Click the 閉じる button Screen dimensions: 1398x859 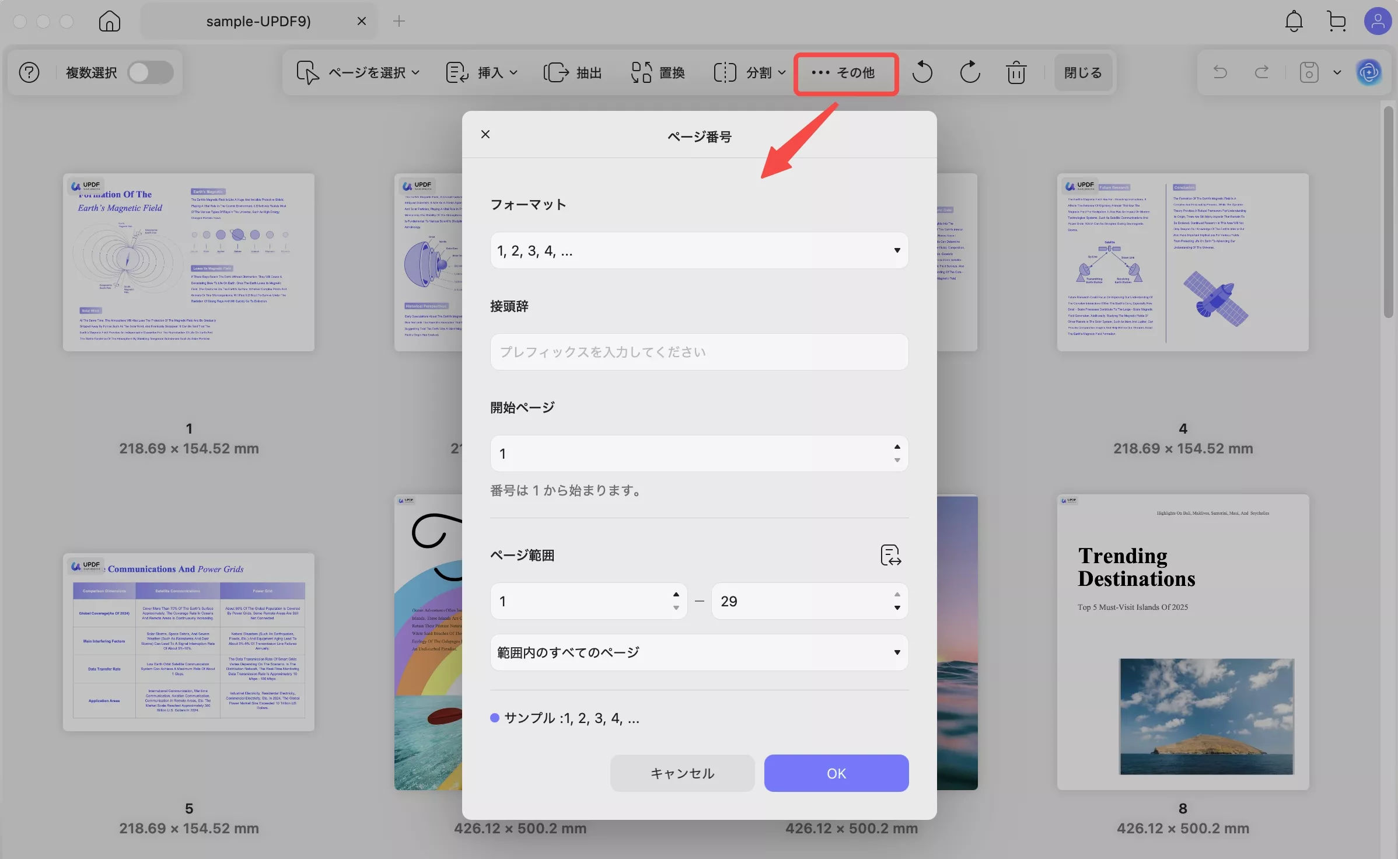pos(1082,72)
